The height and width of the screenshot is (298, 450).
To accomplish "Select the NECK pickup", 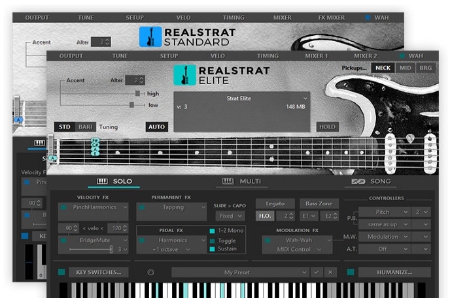I will [381, 68].
